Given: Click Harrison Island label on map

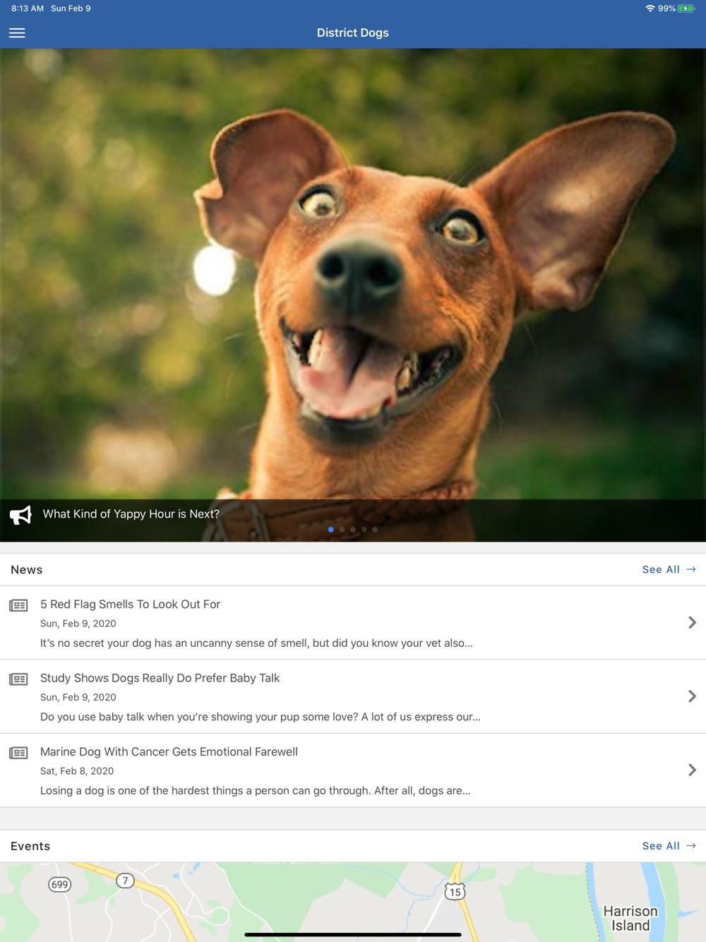Looking at the screenshot, I should 630,919.
